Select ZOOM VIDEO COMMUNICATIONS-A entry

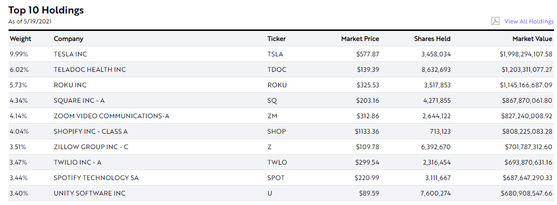pos(112,116)
